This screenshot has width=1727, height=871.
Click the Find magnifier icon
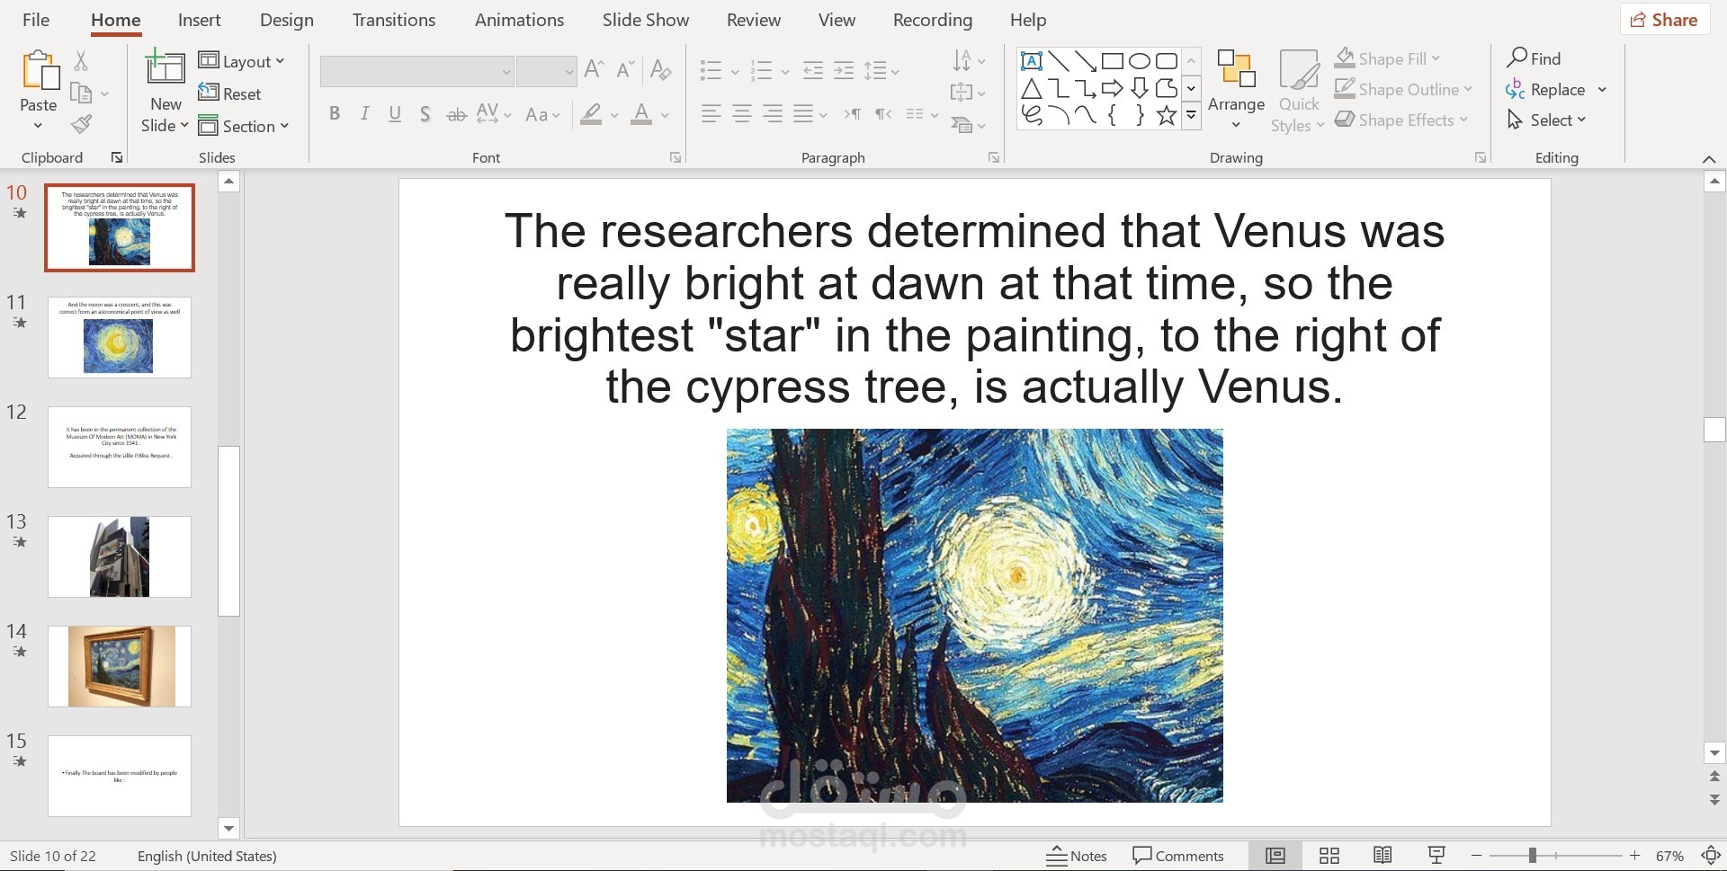(1517, 58)
